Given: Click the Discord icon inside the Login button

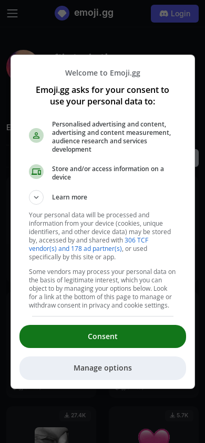Looking at the screenshot, I should pyautogui.click(x=163, y=14).
